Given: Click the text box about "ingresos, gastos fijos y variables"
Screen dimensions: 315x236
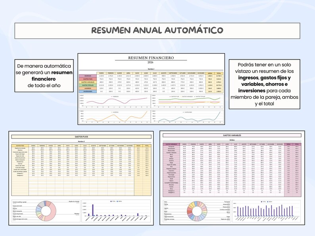Looking at the screenshot, I should (264, 84).
